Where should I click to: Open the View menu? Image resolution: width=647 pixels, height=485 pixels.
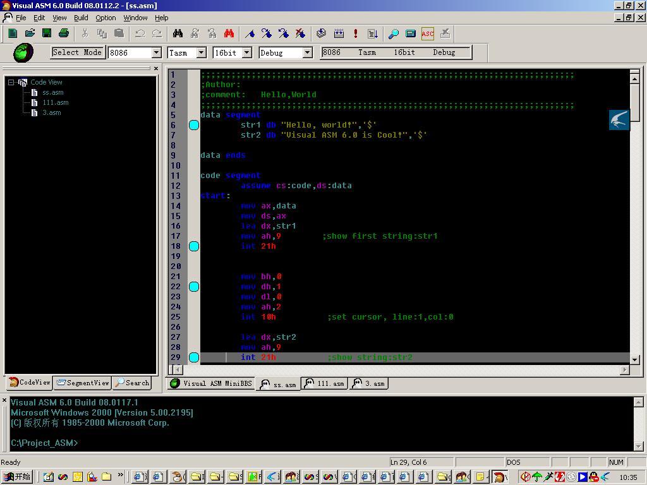tap(59, 18)
